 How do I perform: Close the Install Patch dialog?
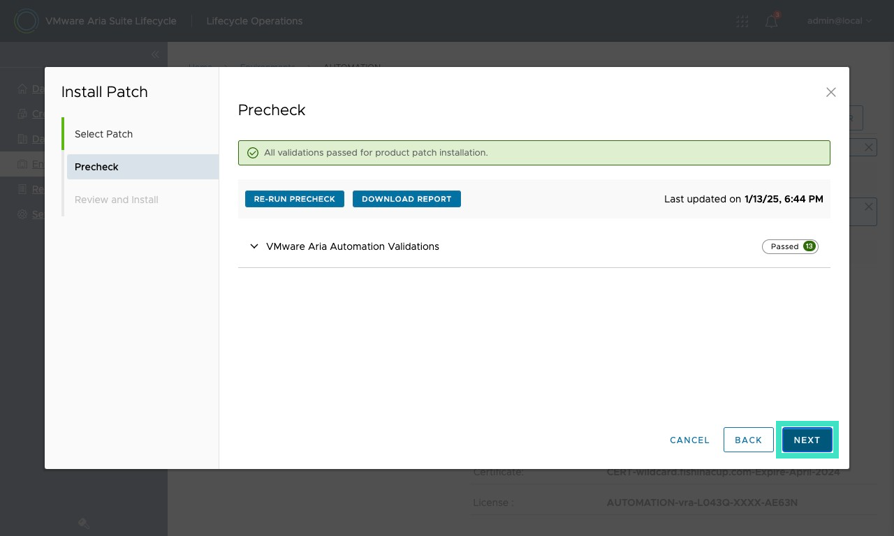click(x=830, y=92)
